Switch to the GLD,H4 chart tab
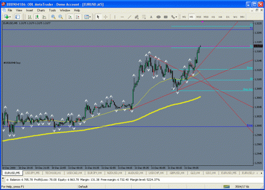This screenshot has width=265, height=190. click(x=195, y=173)
